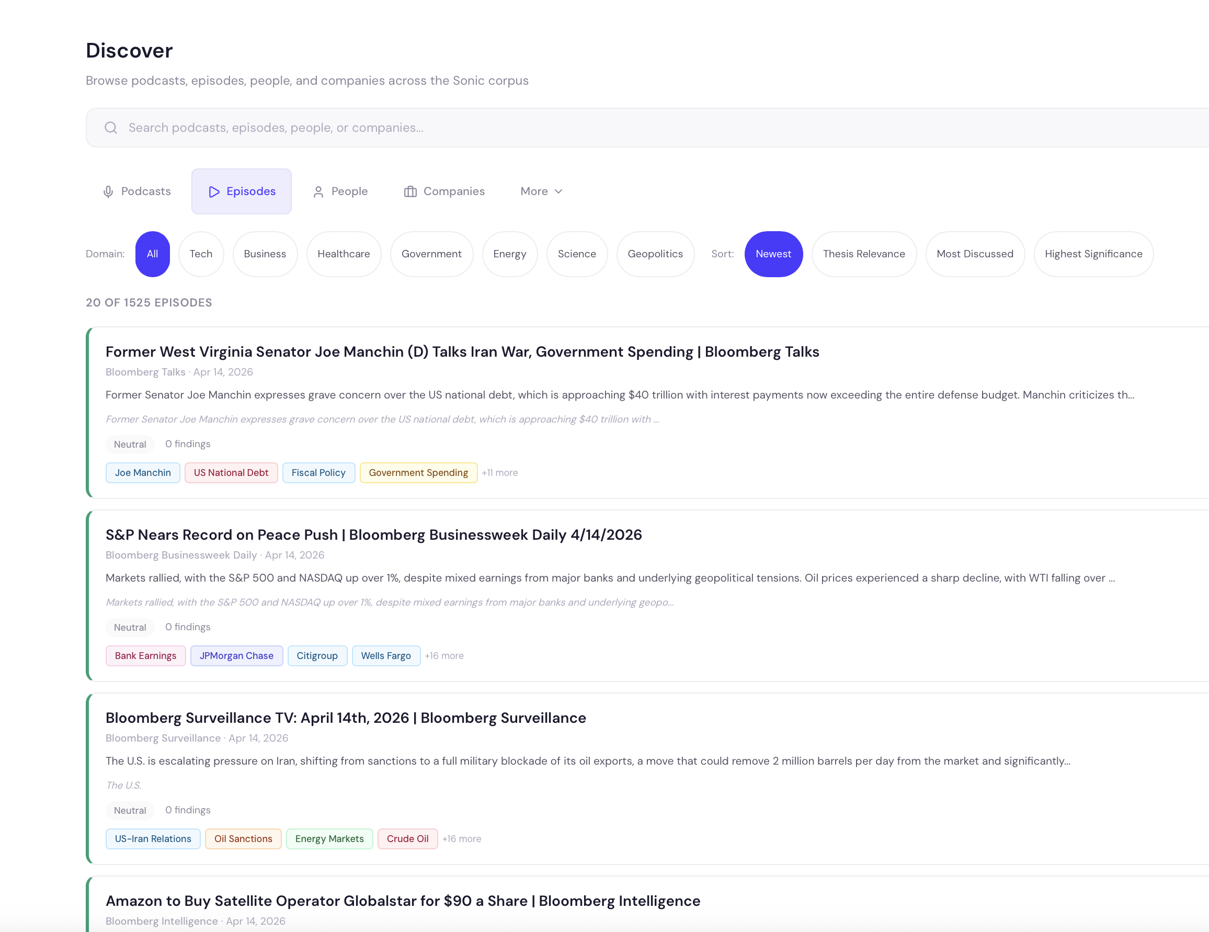Click Neutral badge on Joe Manchin episode
The width and height of the screenshot is (1209, 932).
(130, 445)
